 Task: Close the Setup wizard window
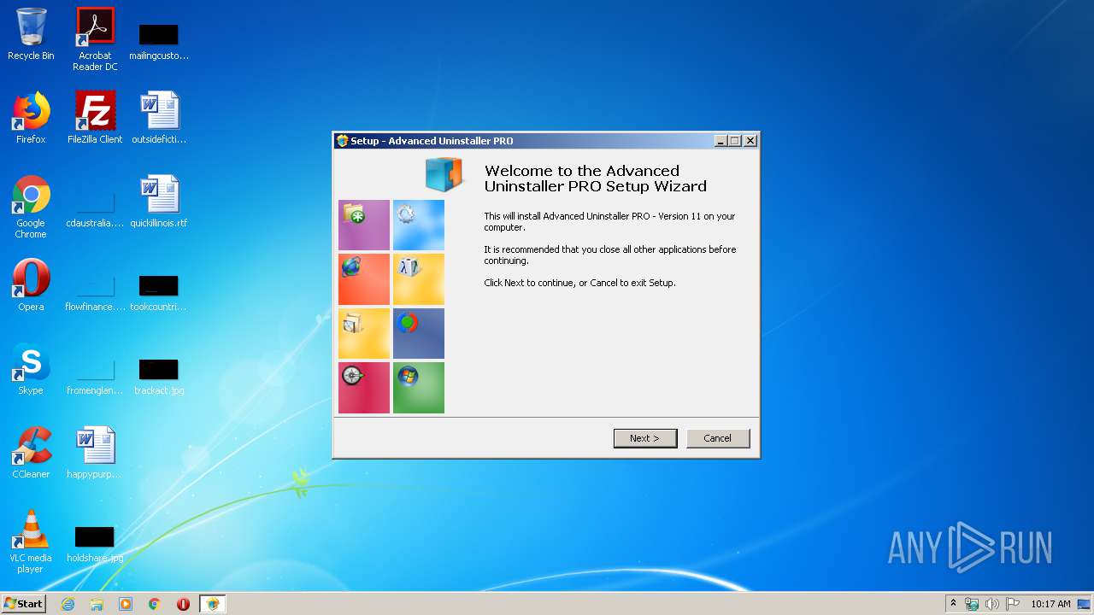pos(750,141)
